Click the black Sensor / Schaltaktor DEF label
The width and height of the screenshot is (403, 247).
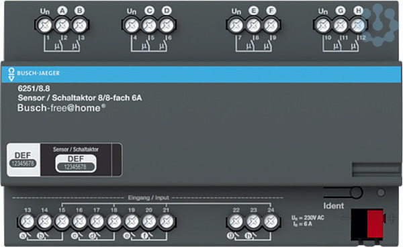[x=76, y=160]
